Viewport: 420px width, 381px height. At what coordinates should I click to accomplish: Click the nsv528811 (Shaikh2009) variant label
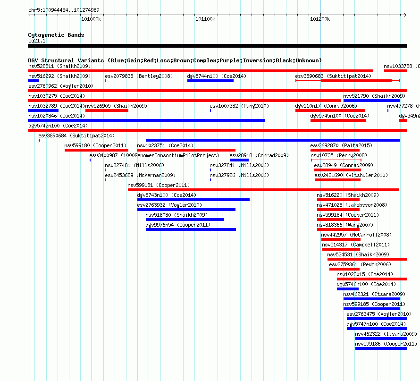[x=59, y=66]
